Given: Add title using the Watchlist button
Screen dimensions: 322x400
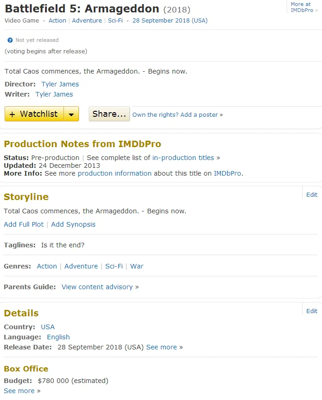Looking at the screenshot, I should pos(34,114).
